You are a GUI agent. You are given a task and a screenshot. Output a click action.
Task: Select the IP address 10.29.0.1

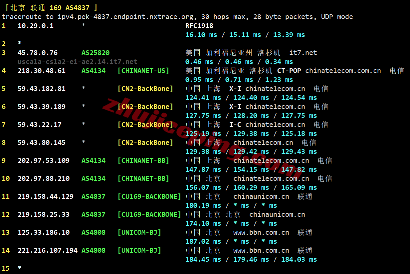(36, 26)
